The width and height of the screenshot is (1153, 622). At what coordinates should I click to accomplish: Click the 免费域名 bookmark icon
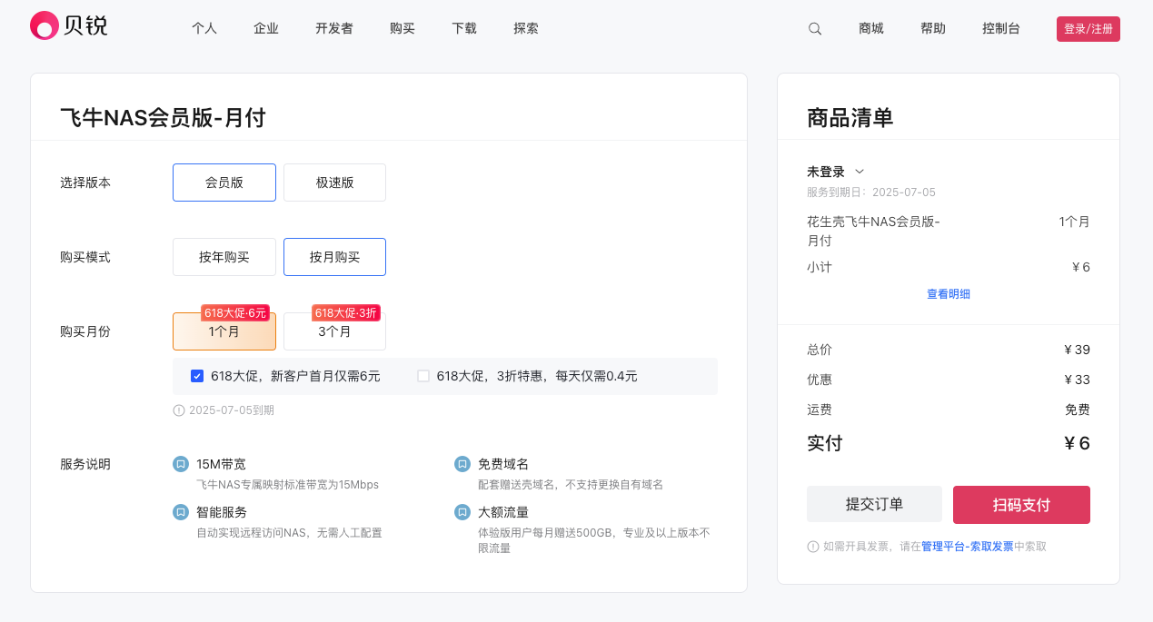[462, 464]
